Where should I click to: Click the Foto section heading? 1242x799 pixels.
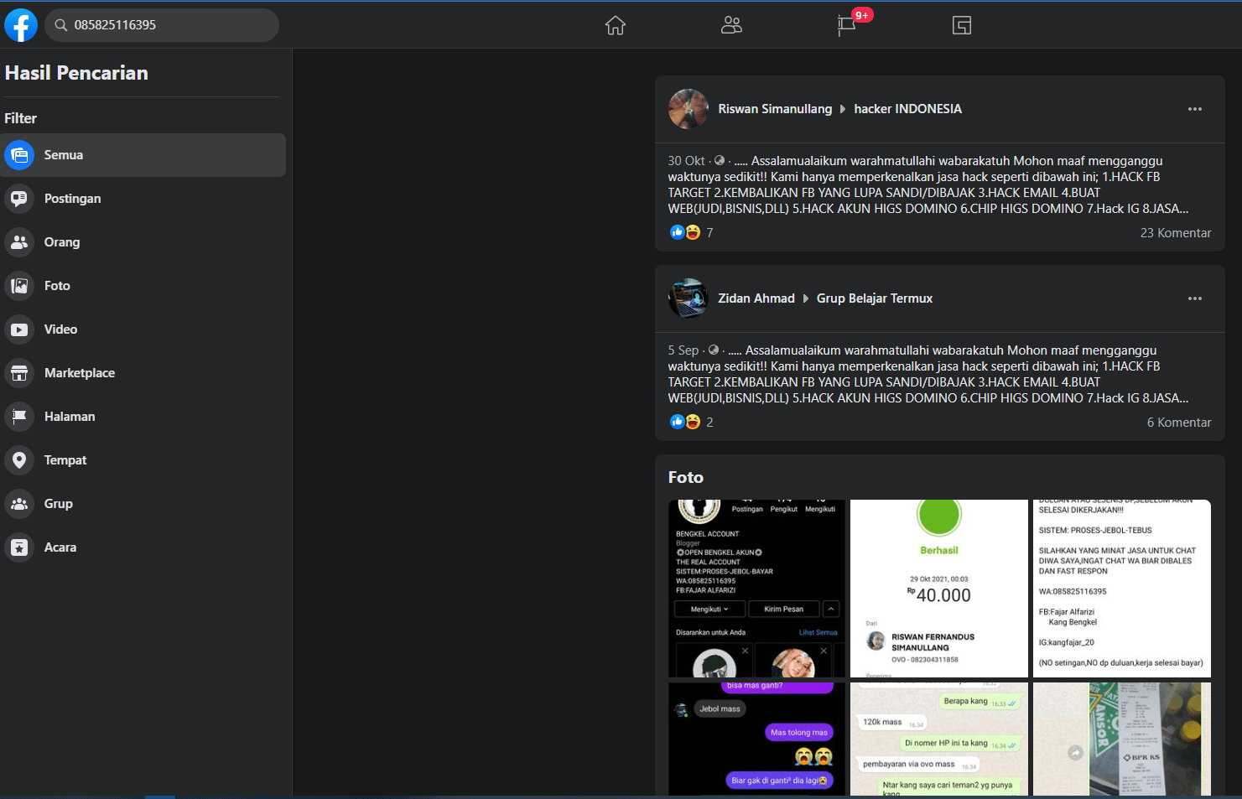[x=686, y=477]
